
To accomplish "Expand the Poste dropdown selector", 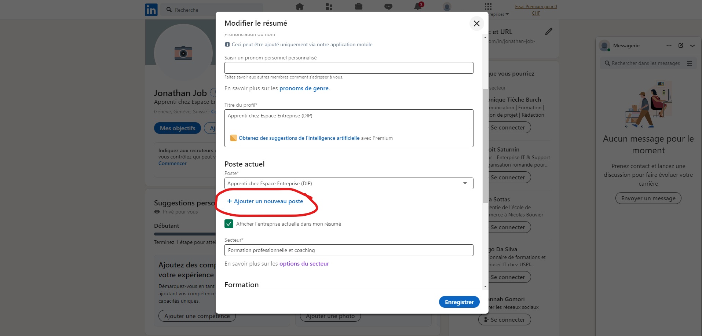I will 465,183.
